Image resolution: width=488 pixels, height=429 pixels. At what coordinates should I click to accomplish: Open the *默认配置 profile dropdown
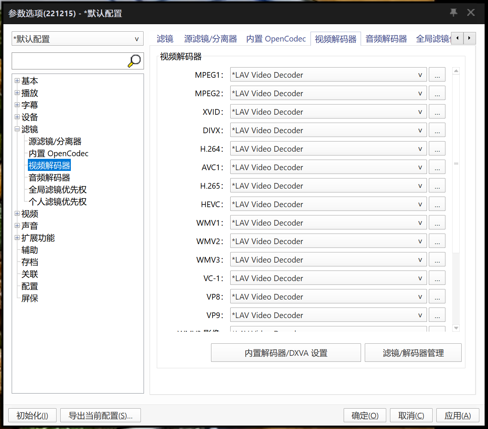click(x=136, y=38)
